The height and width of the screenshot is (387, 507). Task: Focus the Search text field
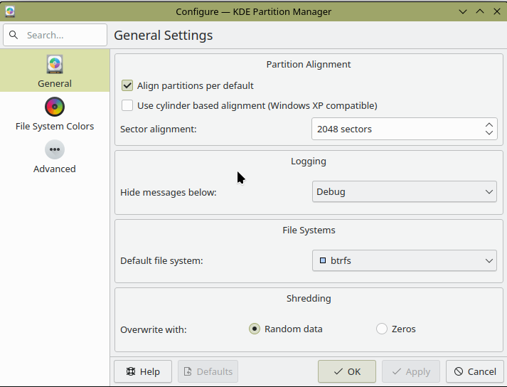pyautogui.click(x=63, y=35)
